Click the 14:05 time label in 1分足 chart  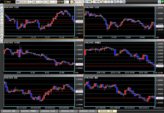point(19,37)
